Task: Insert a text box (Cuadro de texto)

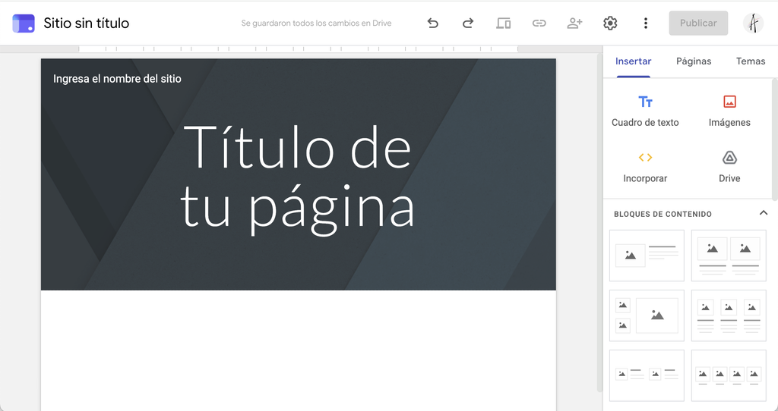Action: (645, 111)
